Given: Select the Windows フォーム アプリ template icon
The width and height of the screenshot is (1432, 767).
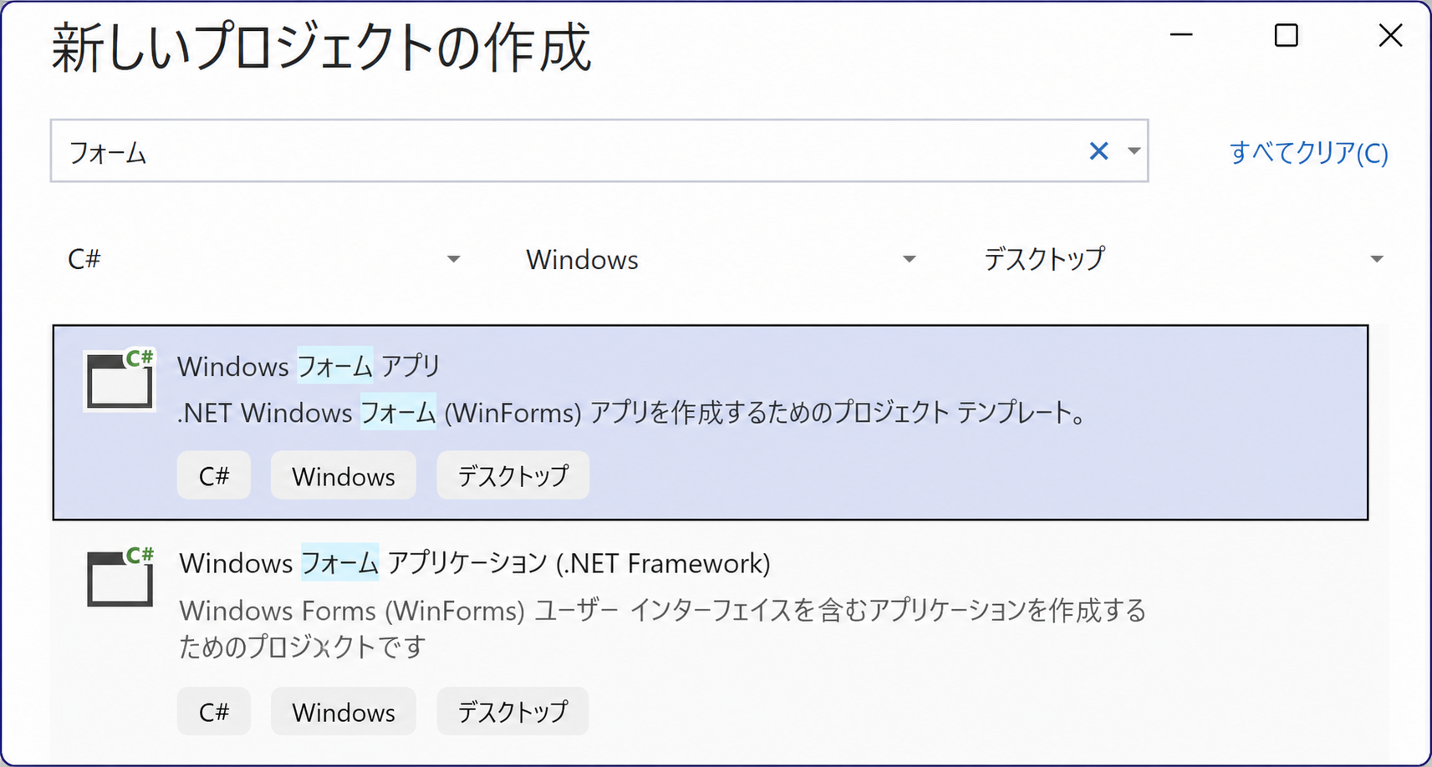Looking at the screenshot, I should 120,380.
